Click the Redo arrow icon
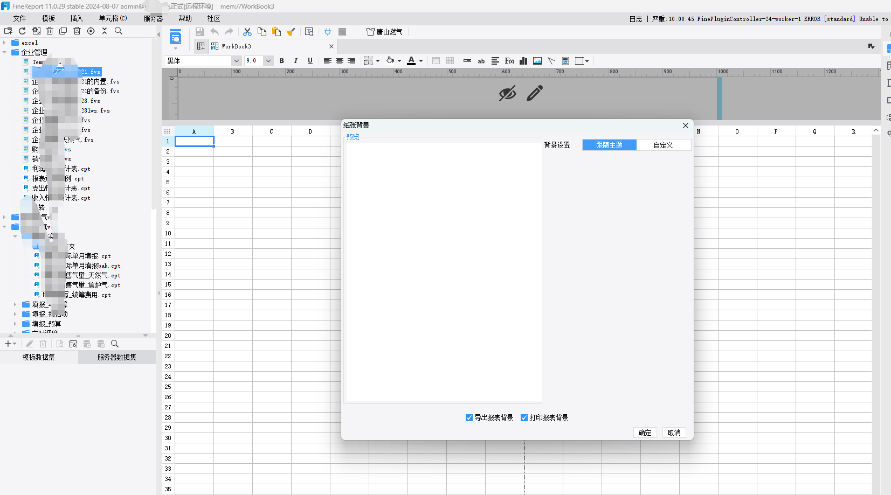The width and height of the screenshot is (891, 495). pos(229,32)
